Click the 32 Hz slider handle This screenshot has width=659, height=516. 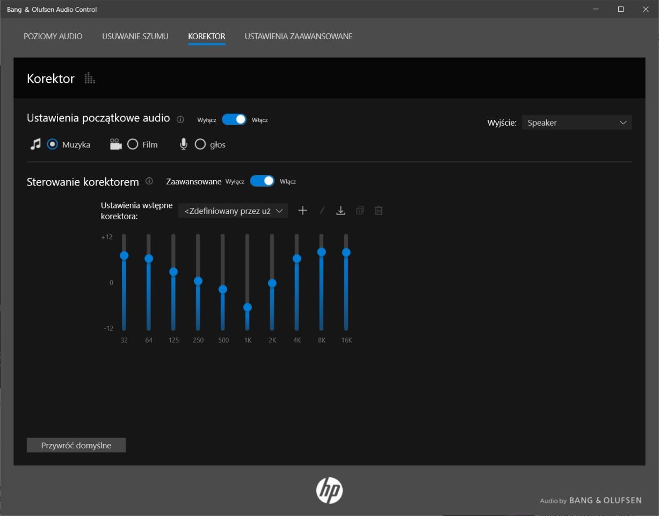tap(124, 255)
